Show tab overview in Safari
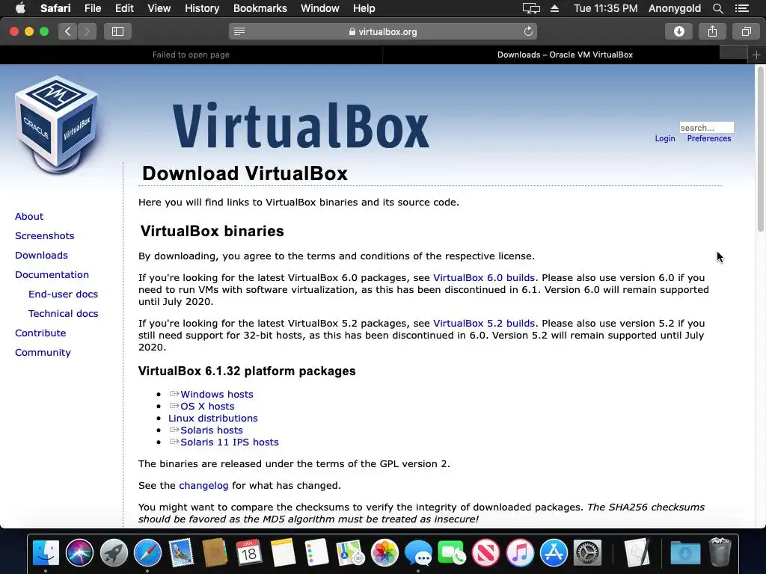766x574 pixels. [746, 31]
